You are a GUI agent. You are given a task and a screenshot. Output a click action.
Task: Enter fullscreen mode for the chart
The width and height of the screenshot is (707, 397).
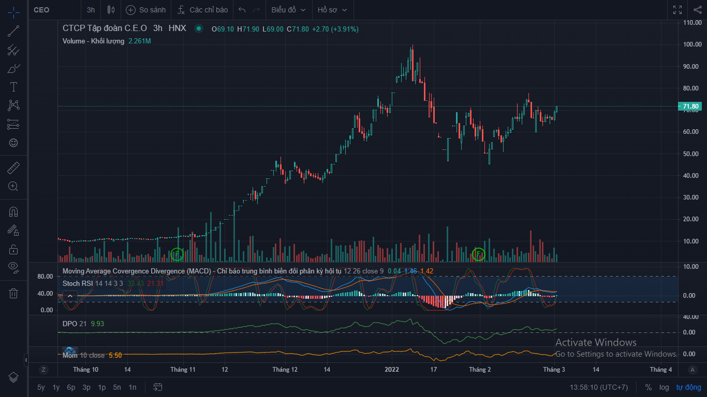coord(677,10)
